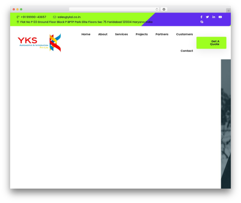241x203 pixels.
Task: Click the phone icon beside +91 99990-43657
Action: coord(18,17)
